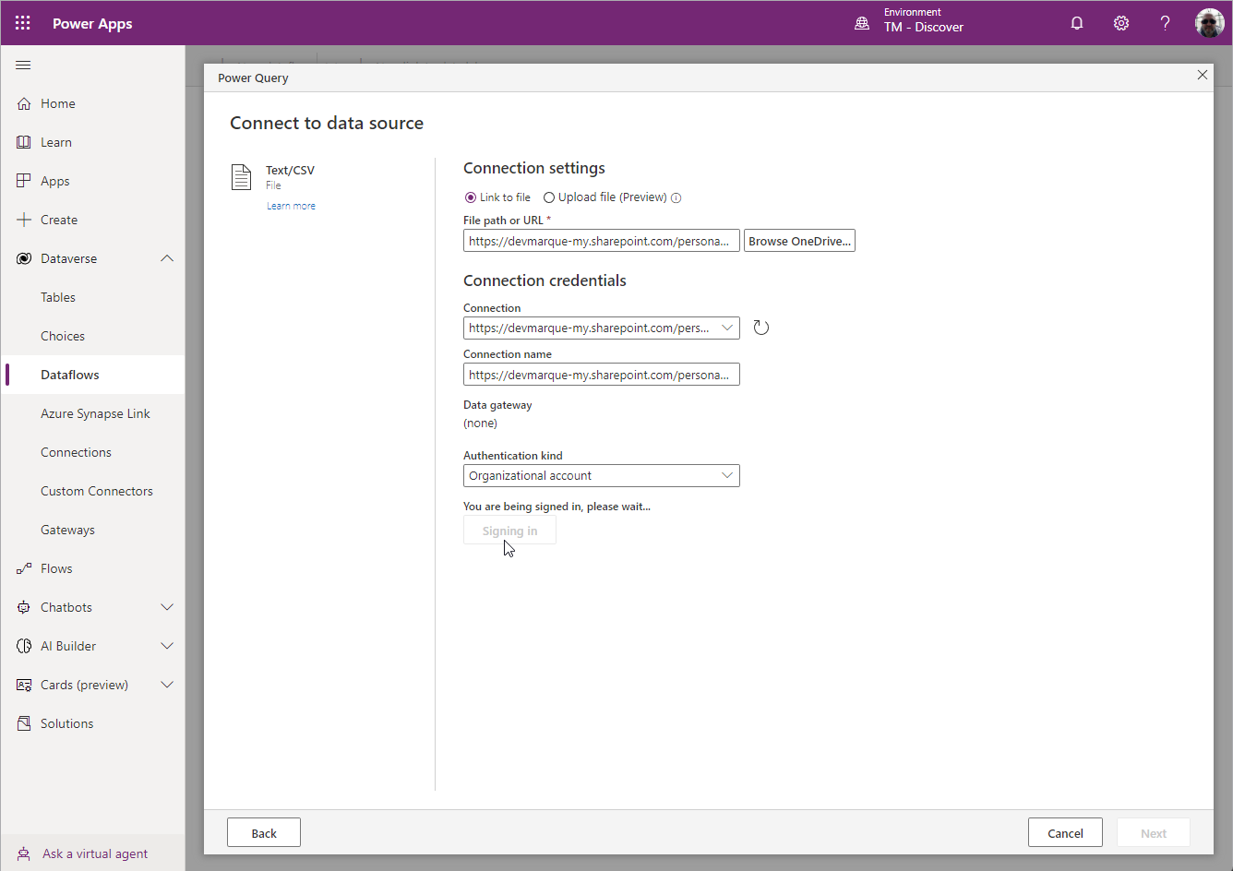The width and height of the screenshot is (1233, 871).
Task: Click the Cards (preview) icon
Action: (x=24, y=685)
